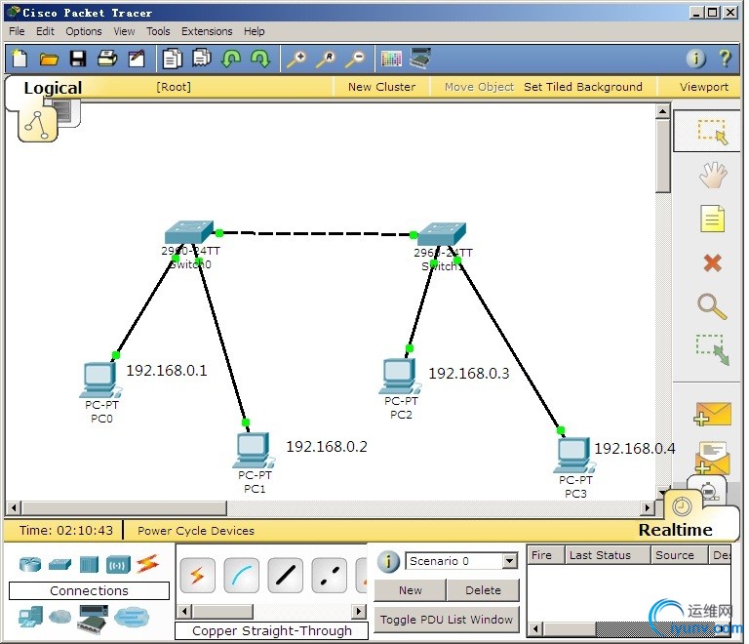Select Switch0 on the workspace
This screenshot has width=749, height=644.
tap(189, 232)
